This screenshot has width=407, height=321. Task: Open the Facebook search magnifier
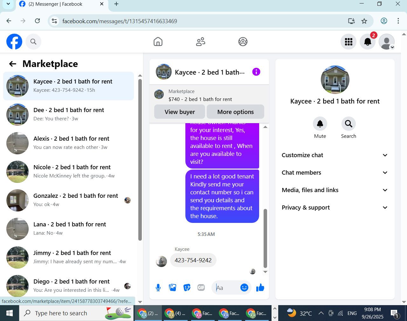pos(33,42)
